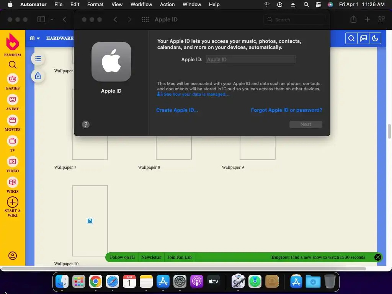Close the green notification bar
The width and height of the screenshot is (392, 294).
click(378, 257)
